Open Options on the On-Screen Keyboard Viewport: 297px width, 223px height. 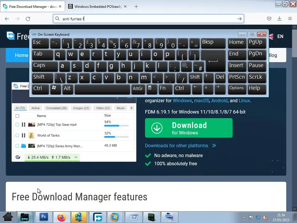[x=237, y=89]
